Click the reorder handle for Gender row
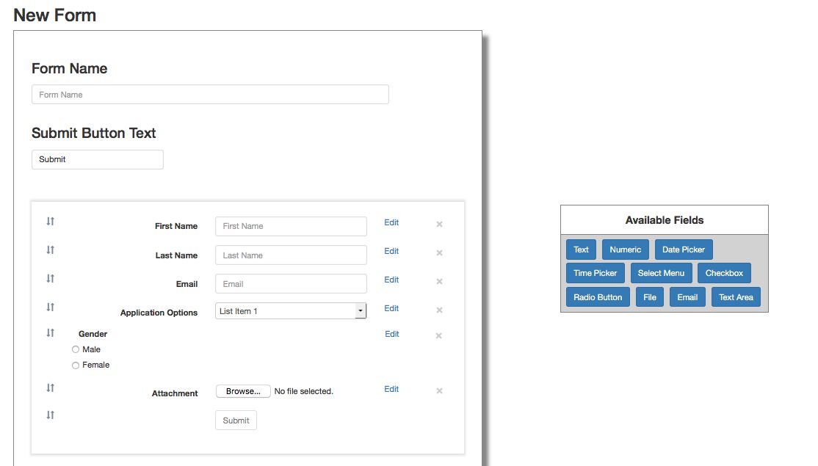The height and width of the screenshot is (466, 818). tap(50, 332)
